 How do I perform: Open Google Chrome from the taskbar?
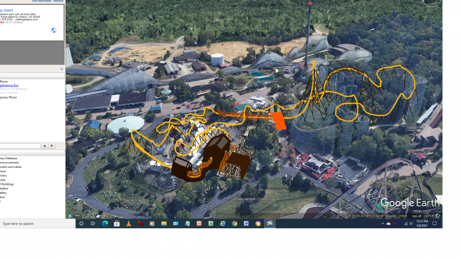(234, 224)
